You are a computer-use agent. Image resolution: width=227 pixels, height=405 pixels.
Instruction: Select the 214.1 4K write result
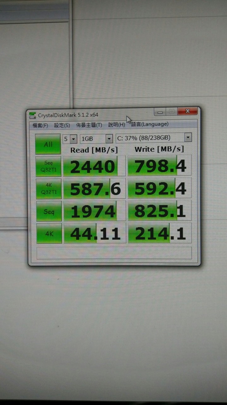160,233
